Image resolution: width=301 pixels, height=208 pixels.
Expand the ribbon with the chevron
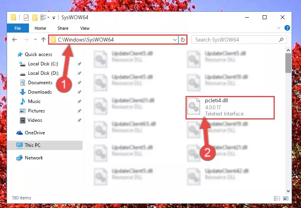coord(279,28)
